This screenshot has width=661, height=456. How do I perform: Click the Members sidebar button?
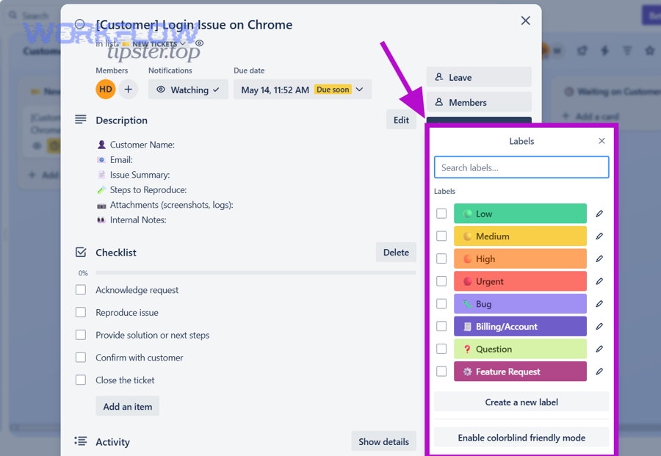(479, 102)
